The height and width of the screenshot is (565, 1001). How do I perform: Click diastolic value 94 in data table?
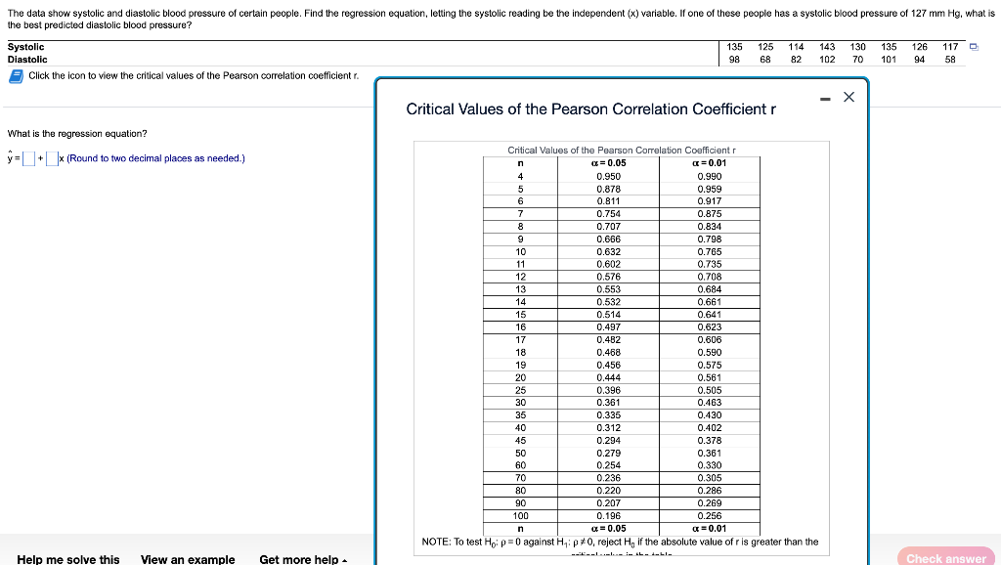919,60
